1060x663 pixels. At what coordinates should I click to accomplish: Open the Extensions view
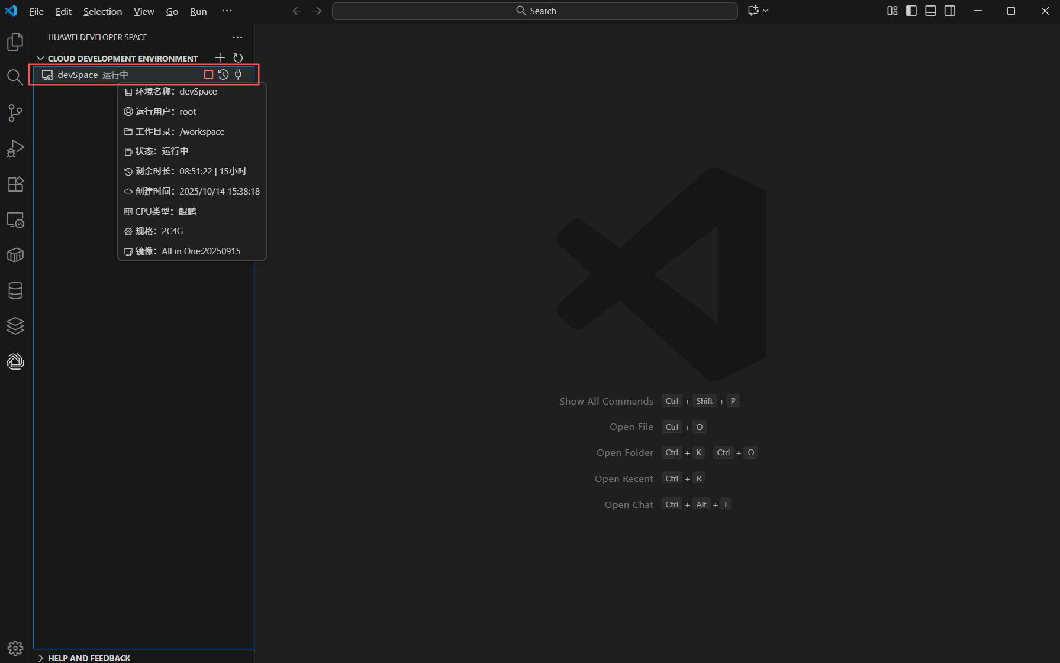click(x=15, y=184)
